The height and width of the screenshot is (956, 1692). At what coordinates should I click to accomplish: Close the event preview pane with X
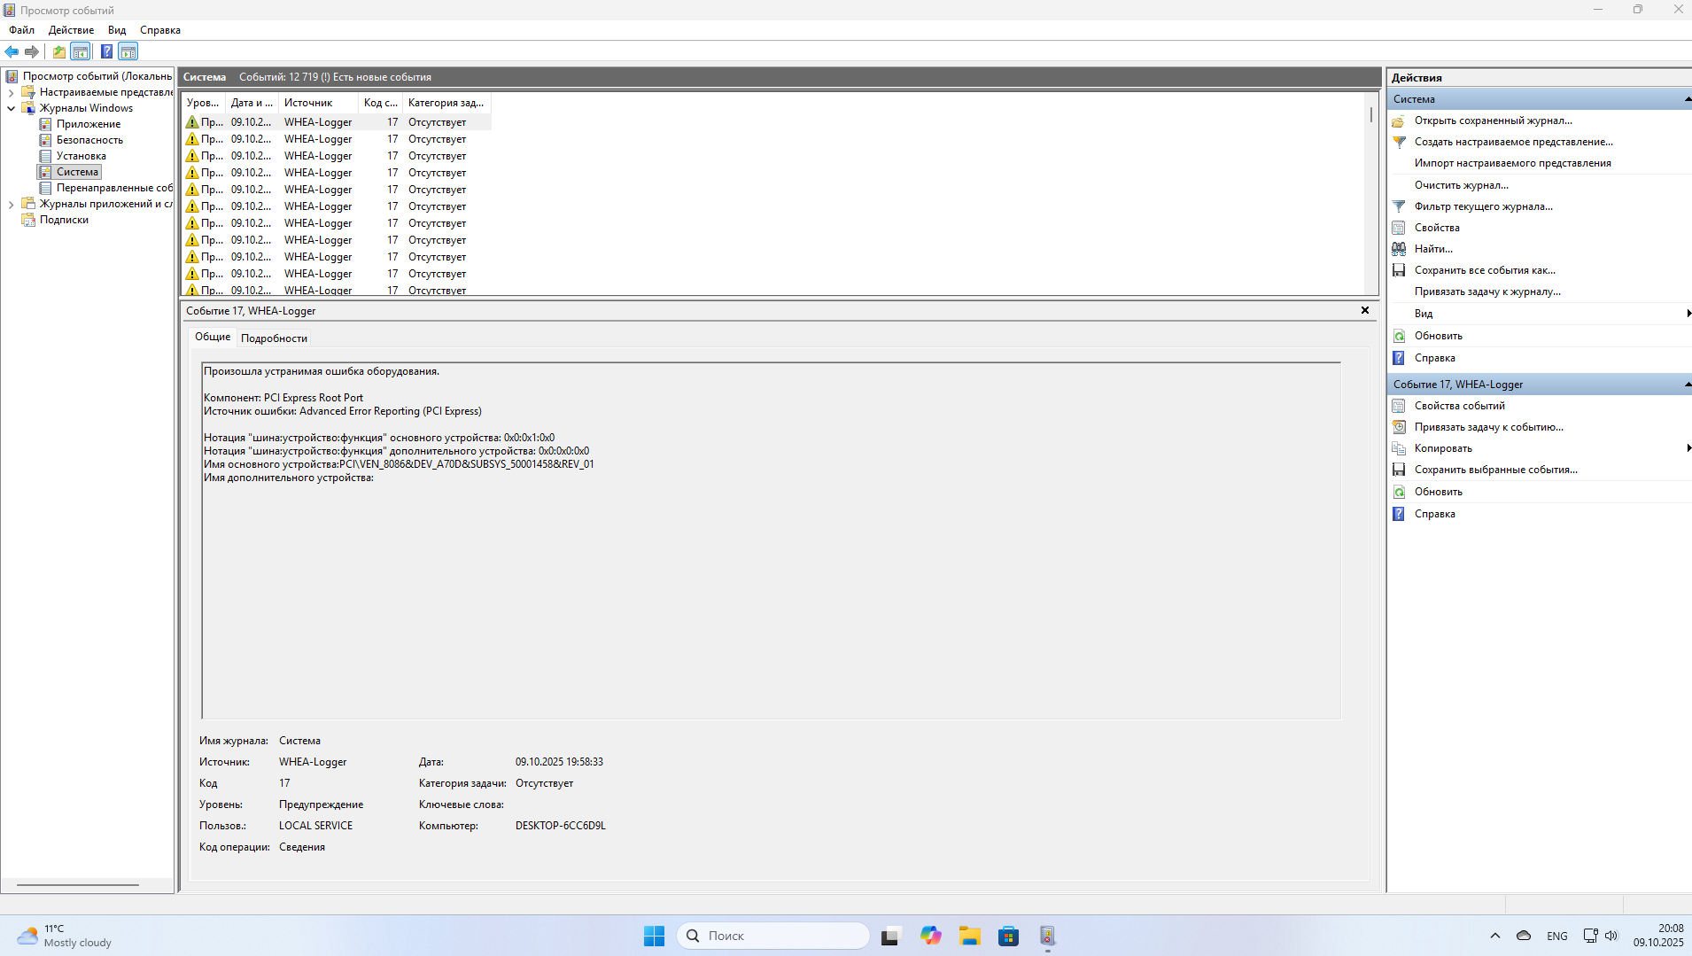(x=1365, y=310)
